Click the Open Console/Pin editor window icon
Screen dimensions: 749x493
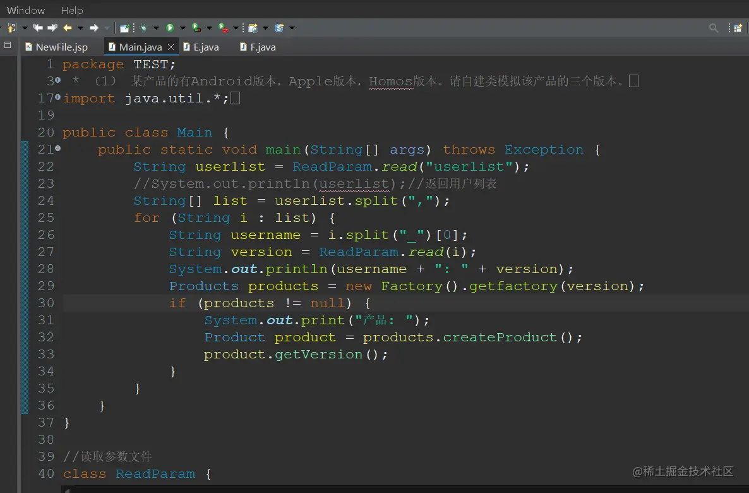click(124, 28)
